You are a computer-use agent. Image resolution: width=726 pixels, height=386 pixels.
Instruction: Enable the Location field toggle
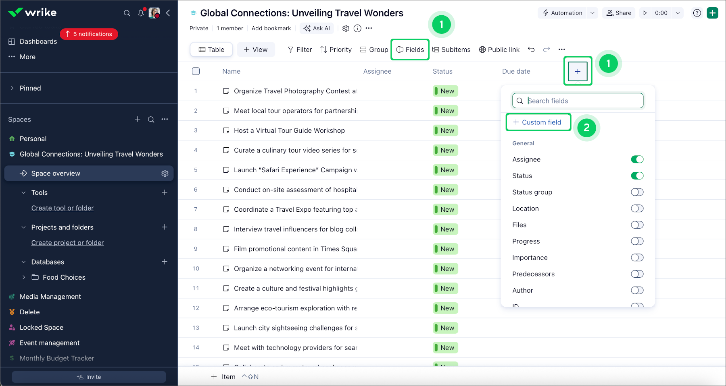pyautogui.click(x=637, y=208)
